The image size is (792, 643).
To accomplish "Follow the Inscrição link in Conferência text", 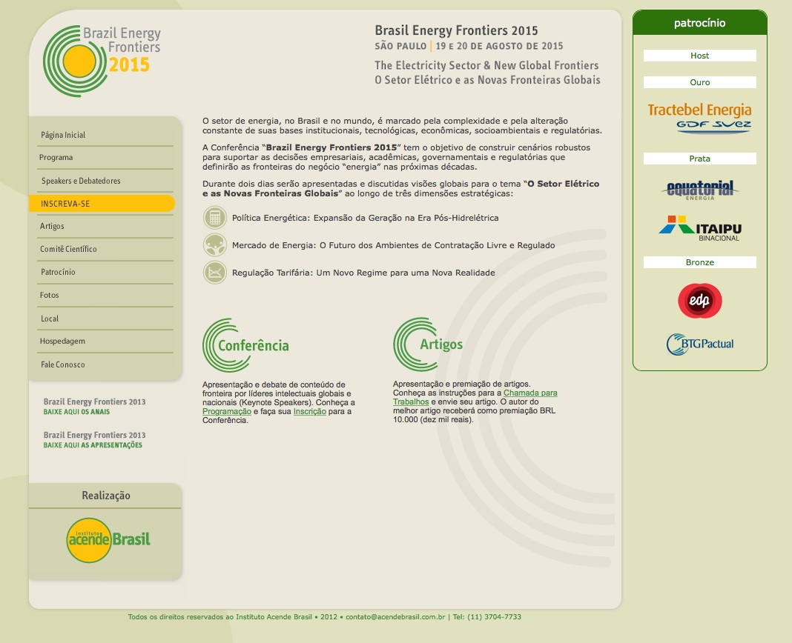I will (310, 411).
